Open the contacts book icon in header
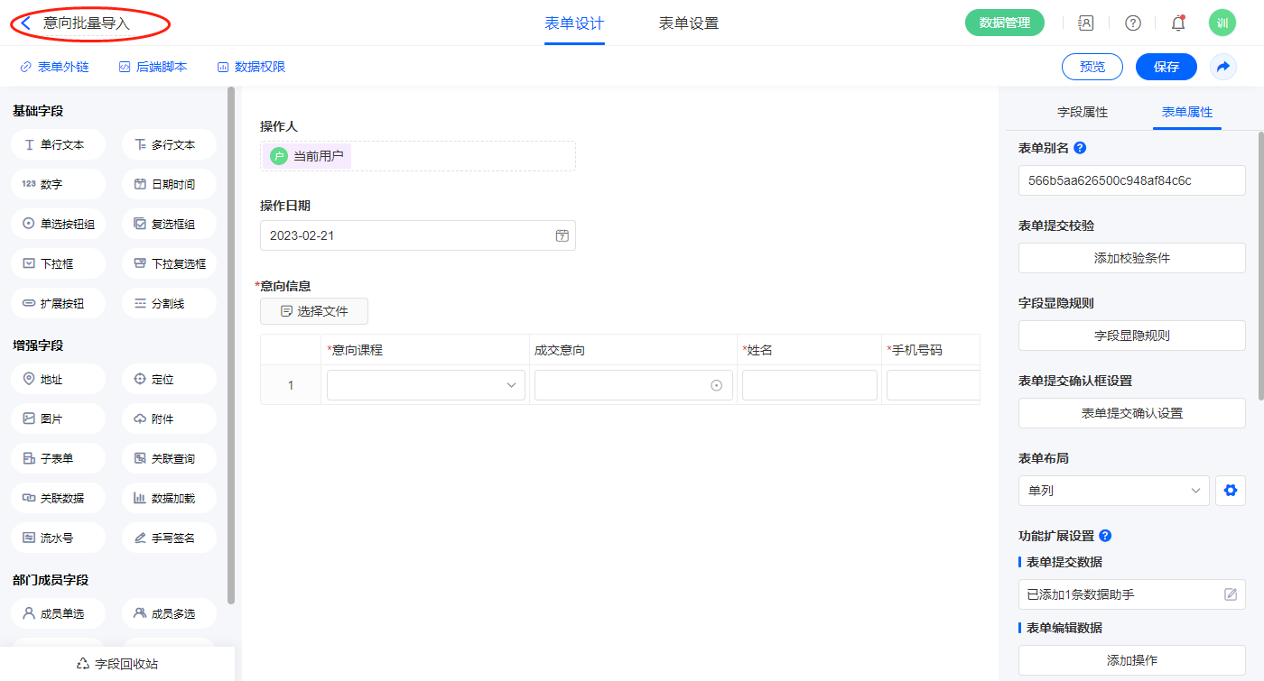Viewport: 1264px width, 681px height. (1086, 23)
